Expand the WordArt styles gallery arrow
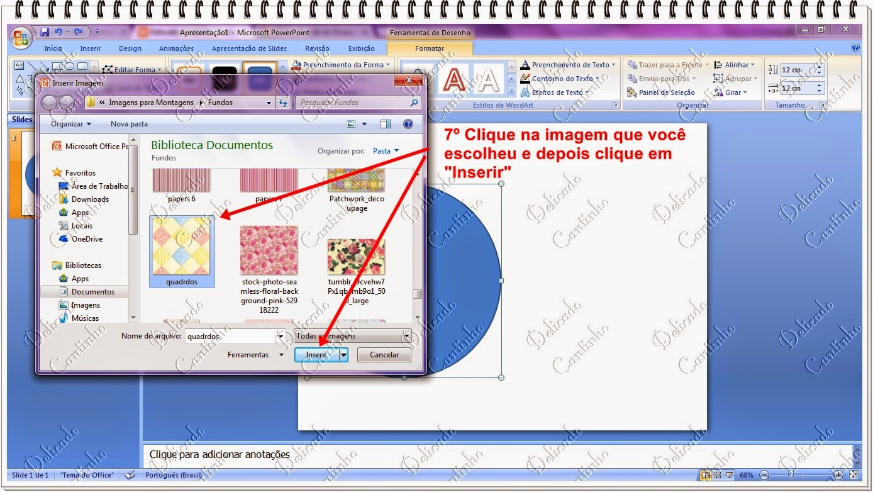 click(511, 92)
